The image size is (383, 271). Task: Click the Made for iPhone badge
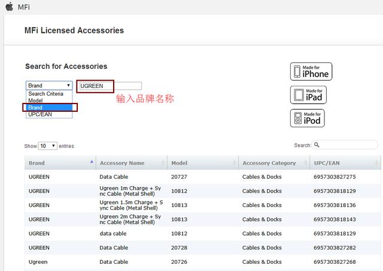[311, 71]
